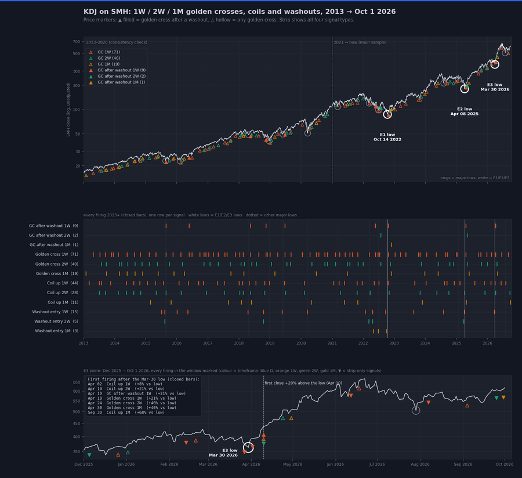This screenshot has width=522, height=478.
Task: Click hollow green triangle before May 2026
Action: tap(283, 418)
